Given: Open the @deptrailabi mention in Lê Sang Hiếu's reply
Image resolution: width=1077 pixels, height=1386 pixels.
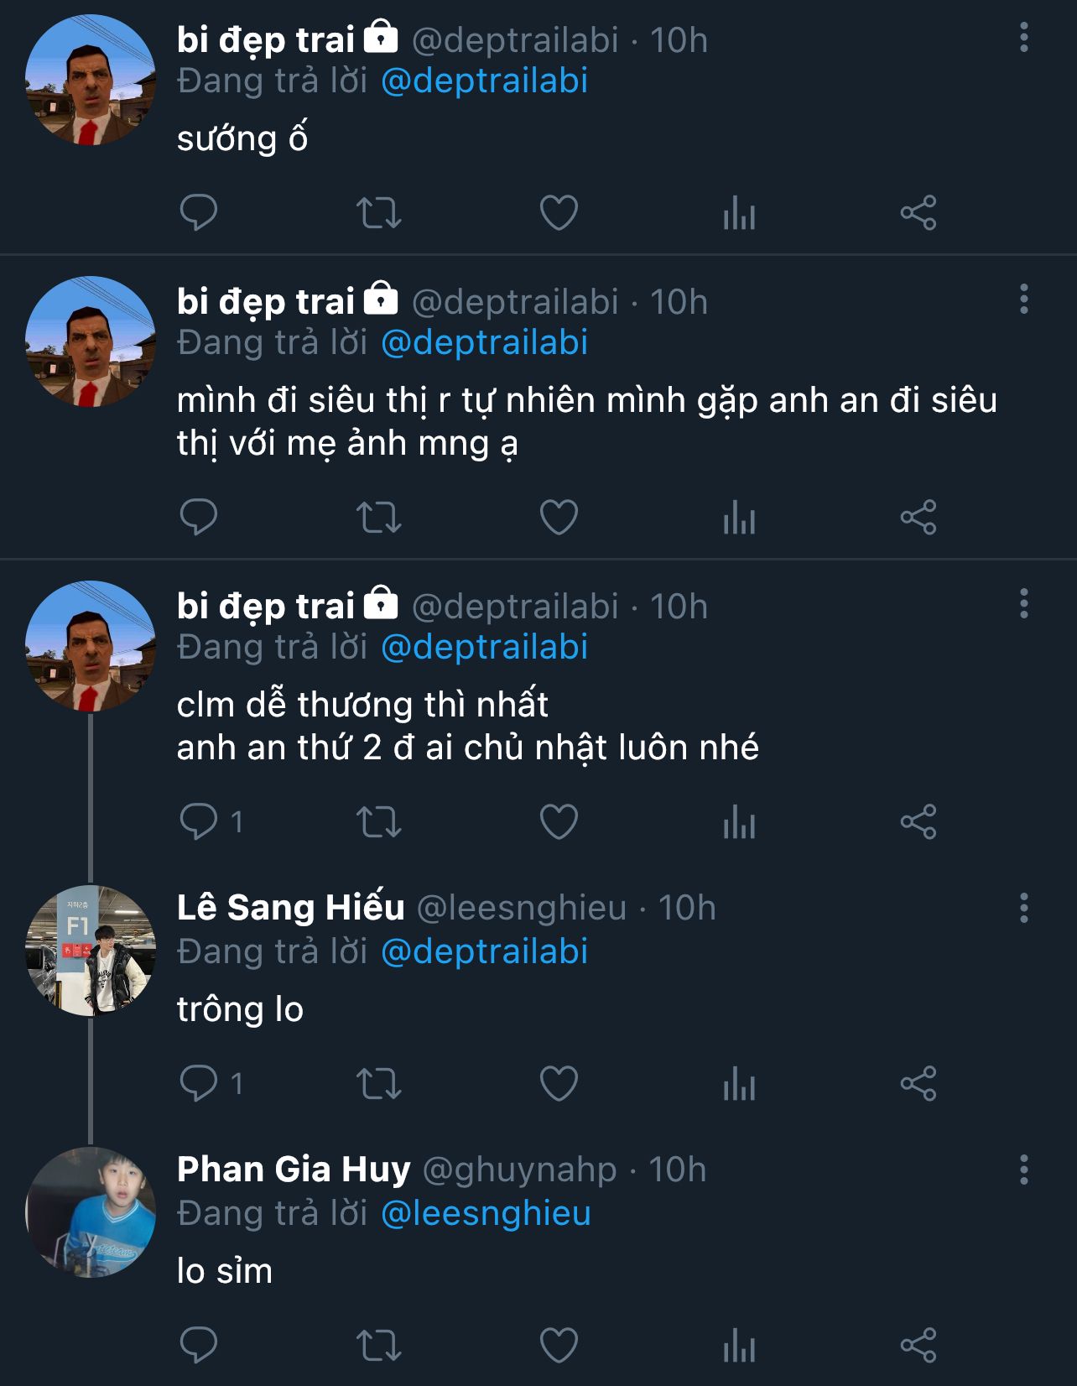Looking at the screenshot, I should (x=484, y=951).
